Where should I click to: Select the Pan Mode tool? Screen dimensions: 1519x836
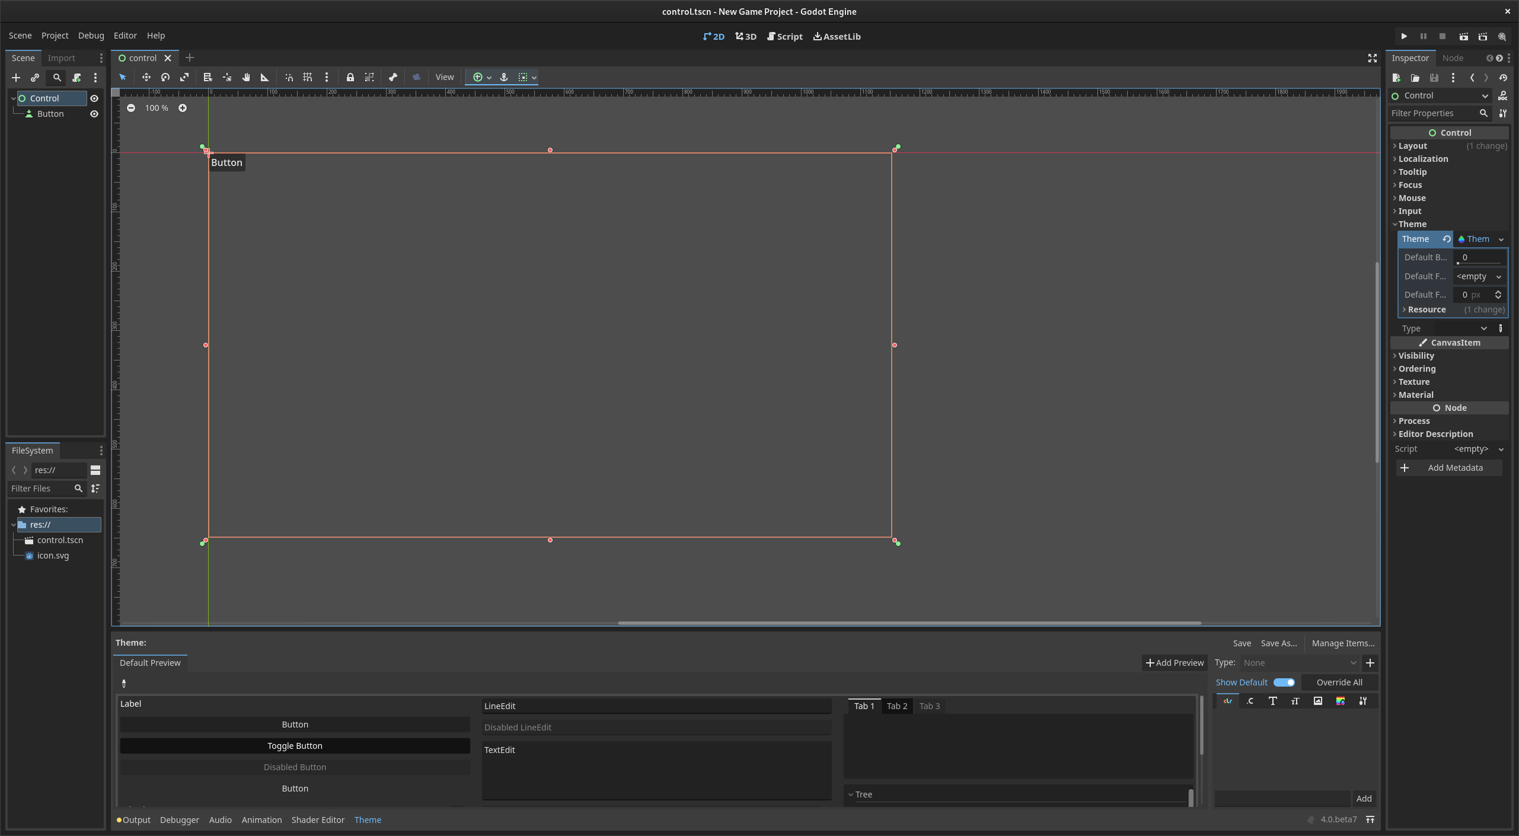(245, 77)
